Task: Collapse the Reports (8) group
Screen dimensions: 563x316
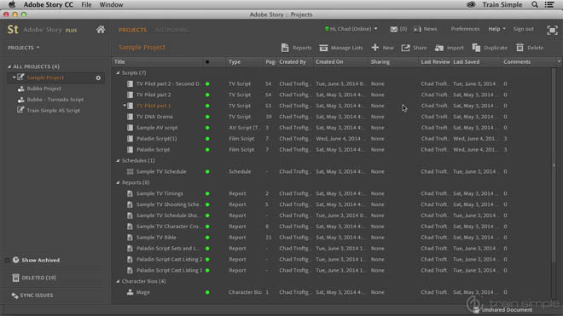Action: pyautogui.click(x=118, y=182)
